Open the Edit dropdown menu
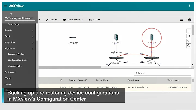 (54, 20)
